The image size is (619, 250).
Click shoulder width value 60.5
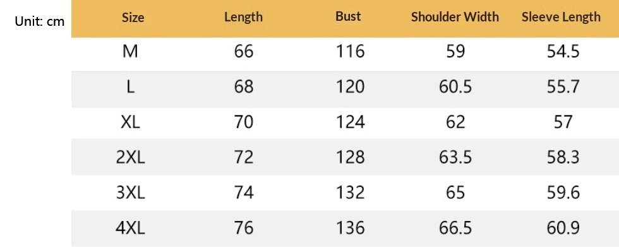pos(455,87)
